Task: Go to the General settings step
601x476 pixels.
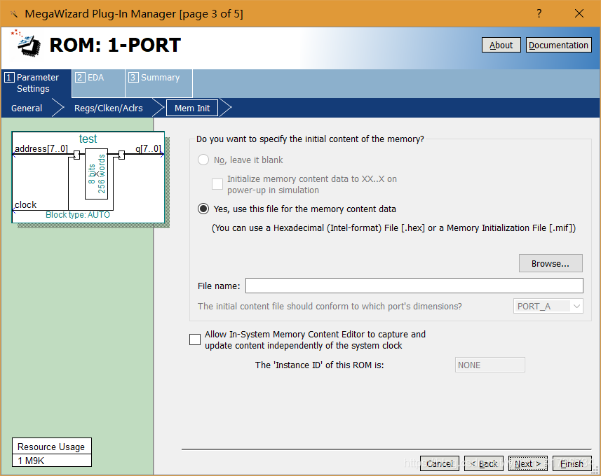Action: click(x=27, y=108)
